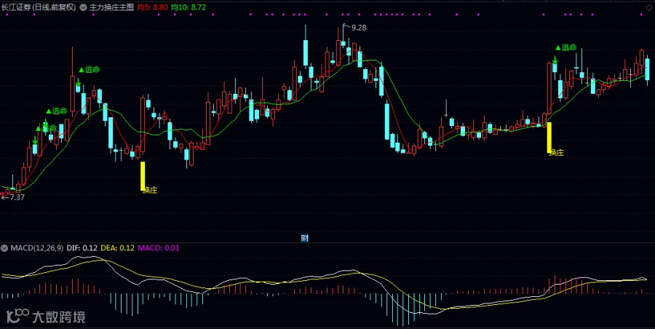Click the MACD(12,26,9) label text
Viewport: 655px width, 329px height.
[x=37, y=248]
